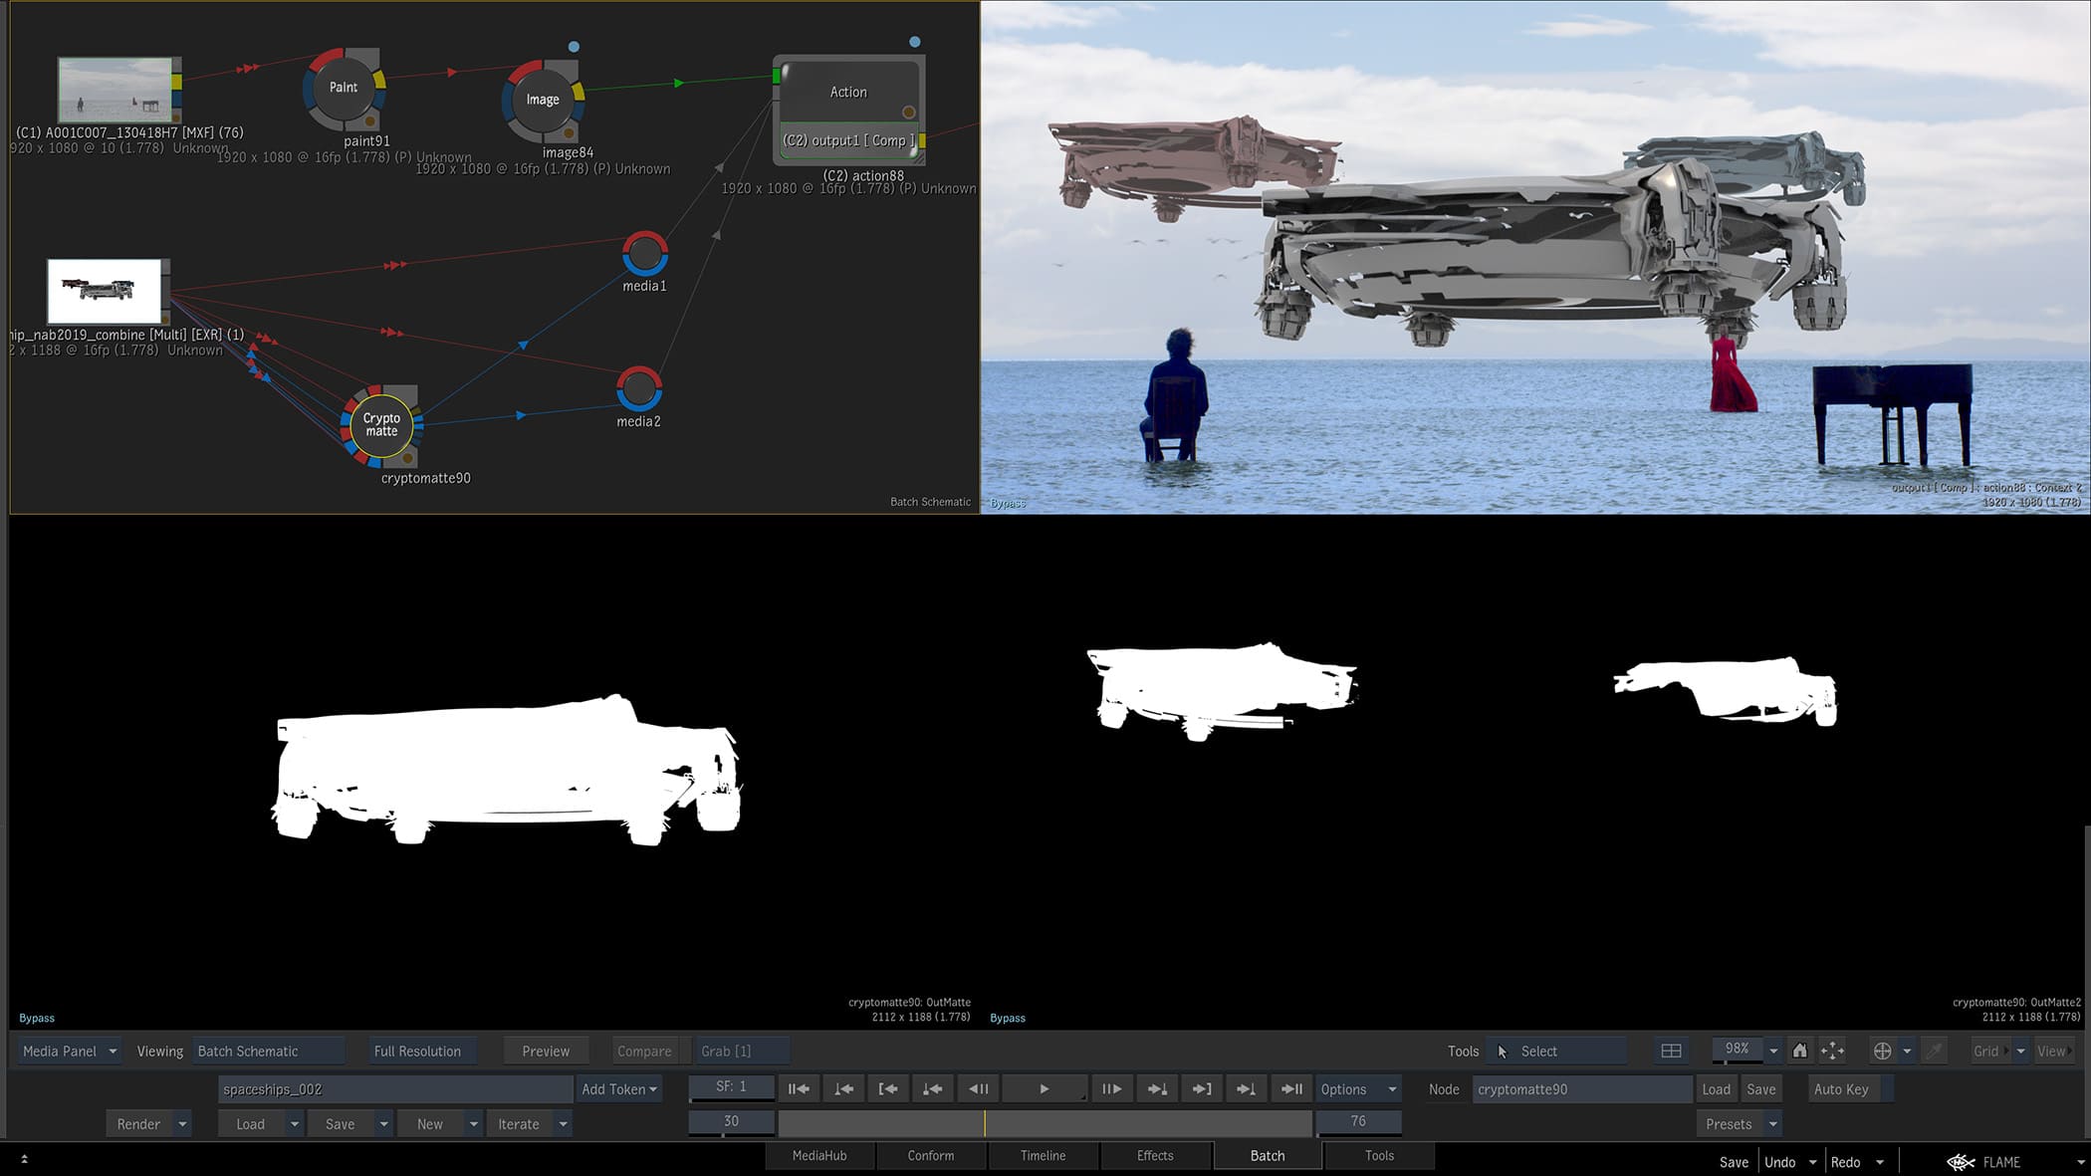The height and width of the screenshot is (1176, 2091).
Task: Select the Cryptomatte node in the schematic
Action: 380,425
